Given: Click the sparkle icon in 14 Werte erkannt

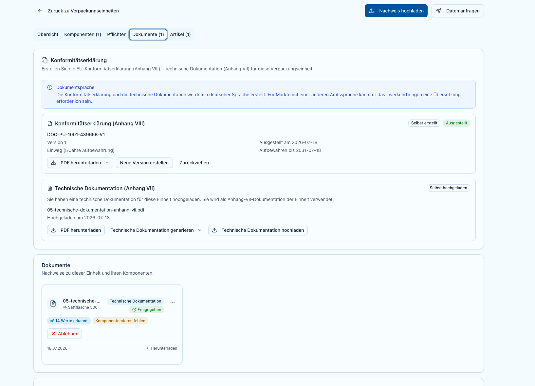Looking at the screenshot, I should (x=52, y=321).
